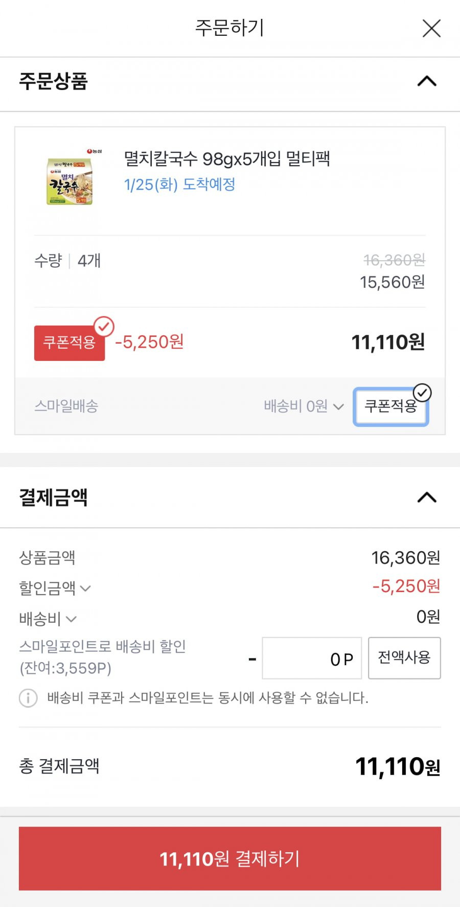Click the -5,250원 coupon discount amount
Viewport: 460px width, 907px height.
click(x=149, y=342)
